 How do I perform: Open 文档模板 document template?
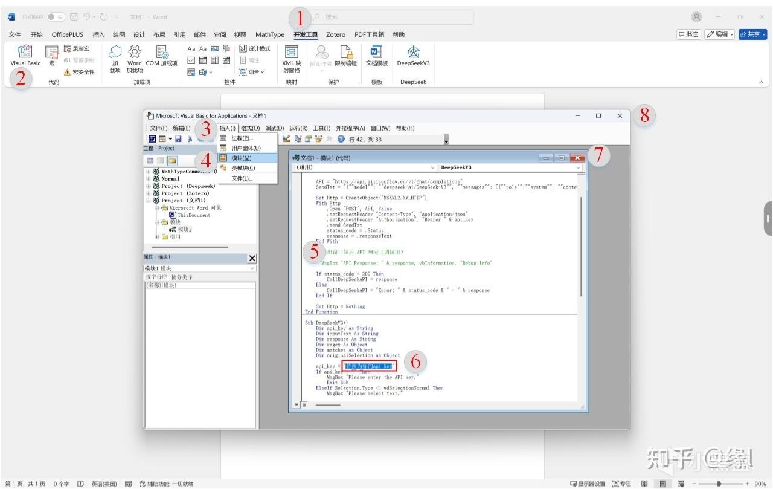point(377,55)
